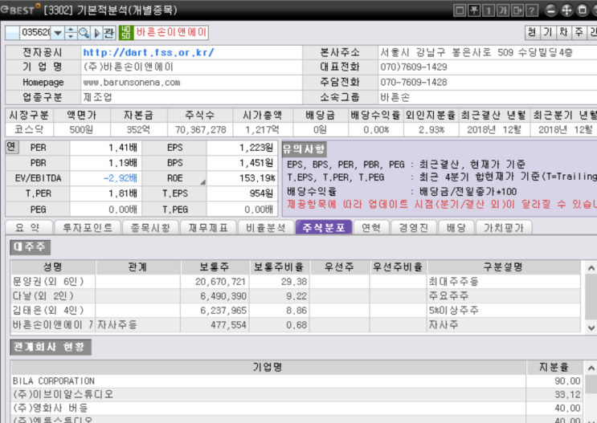Click the '관' watchlist button
Screen dimensions: 597x423
click(109, 33)
